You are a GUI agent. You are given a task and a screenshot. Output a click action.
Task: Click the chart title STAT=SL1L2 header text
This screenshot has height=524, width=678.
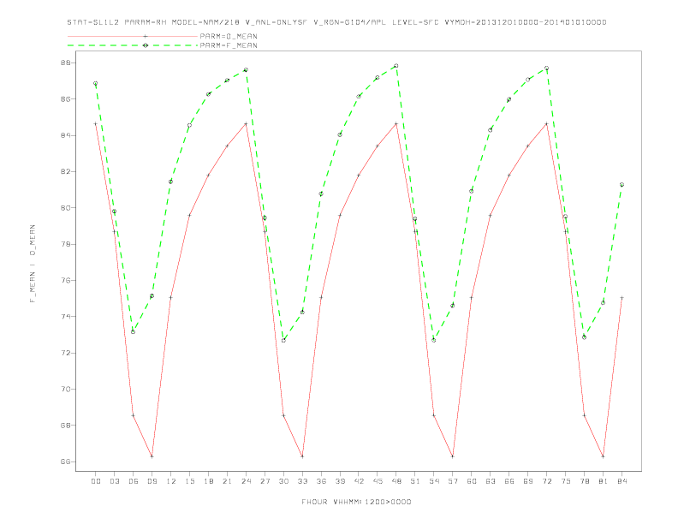336,22
